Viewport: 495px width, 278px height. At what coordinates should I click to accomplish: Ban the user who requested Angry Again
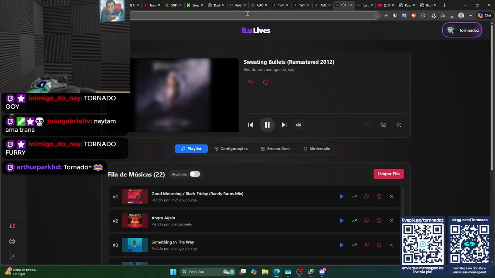pos(366,221)
